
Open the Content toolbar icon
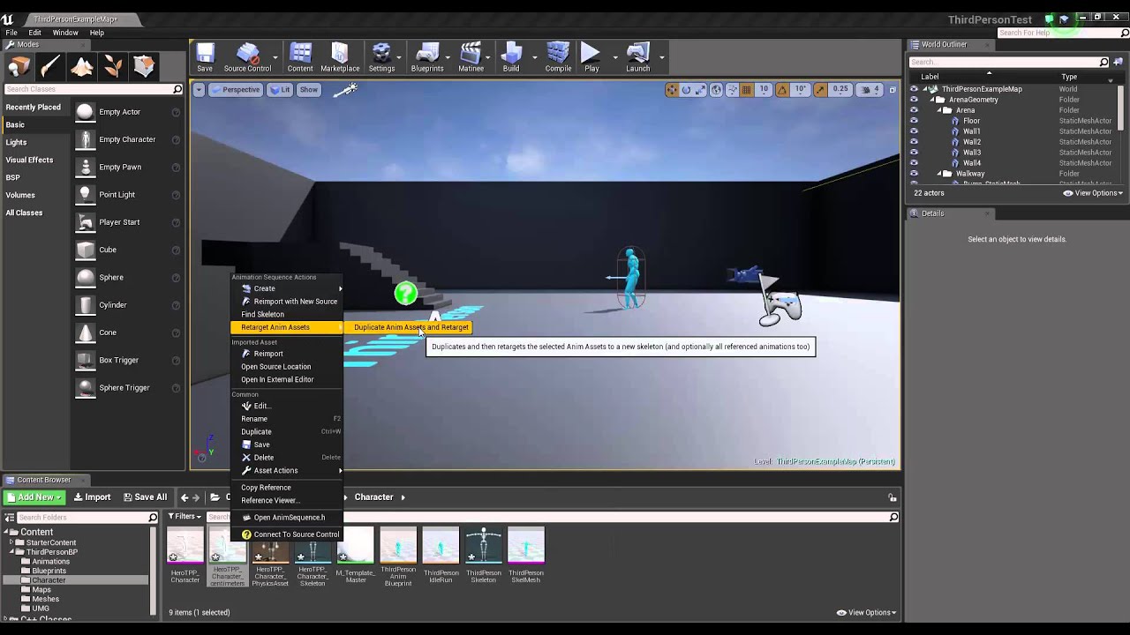(300, 57)
